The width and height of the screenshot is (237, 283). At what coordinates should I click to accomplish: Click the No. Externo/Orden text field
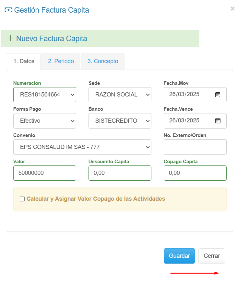coord(195,147)
